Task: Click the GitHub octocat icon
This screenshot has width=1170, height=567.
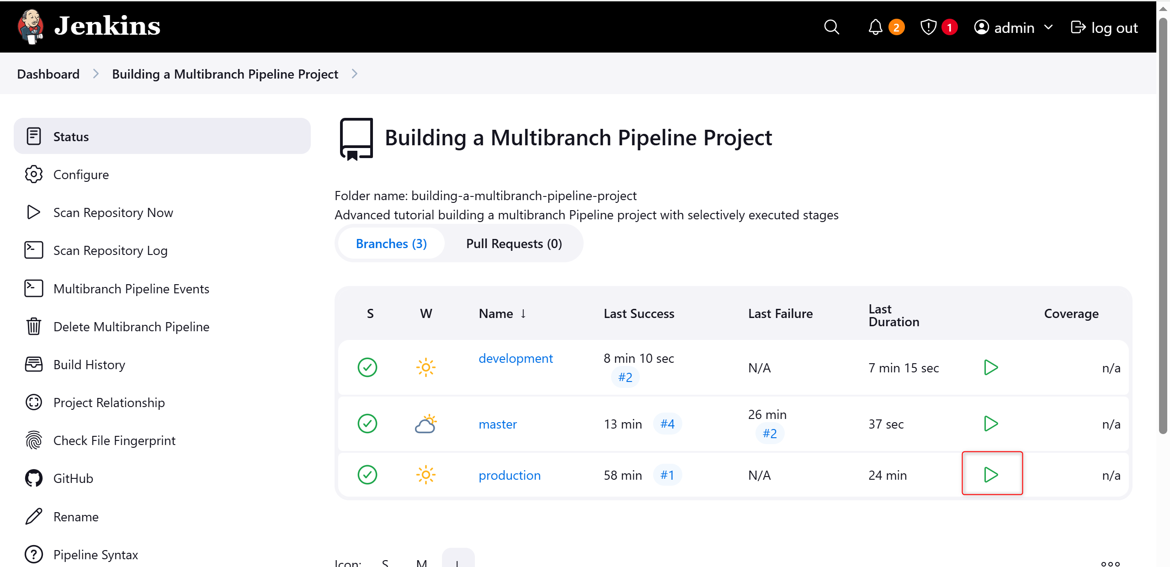Action: 34,478
